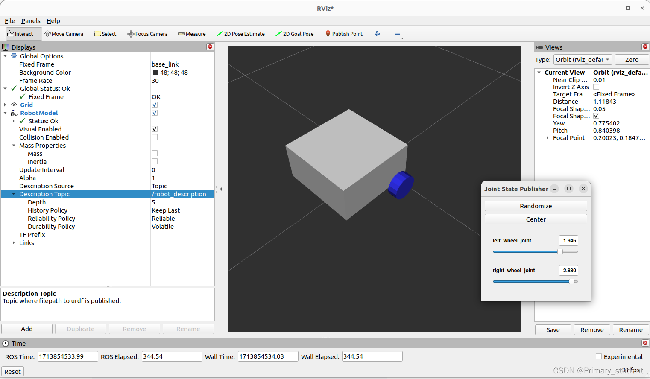Image resolution: width=650 pixels, height=379 pixels.
Task: Click Randomize in Joint State Publisher
Action: pyautogui.click(x=536, y=206)
